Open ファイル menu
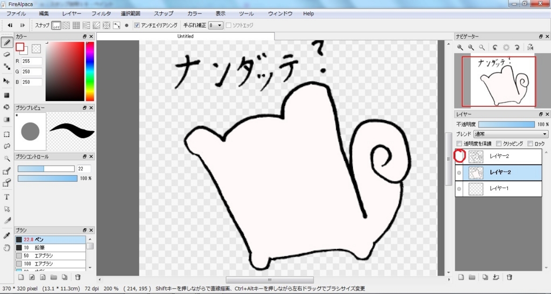 (x=16, y=13)
